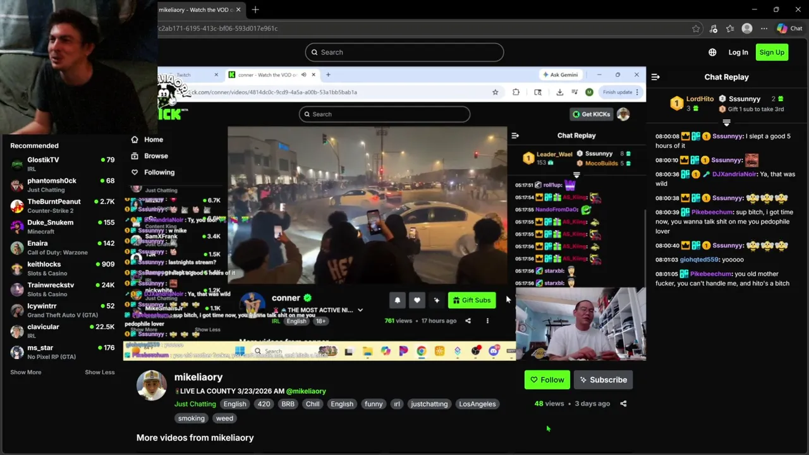Open the Following sidebar item
Image resolution: width=809 pixels, height=455 pixels.
[153, 173]
